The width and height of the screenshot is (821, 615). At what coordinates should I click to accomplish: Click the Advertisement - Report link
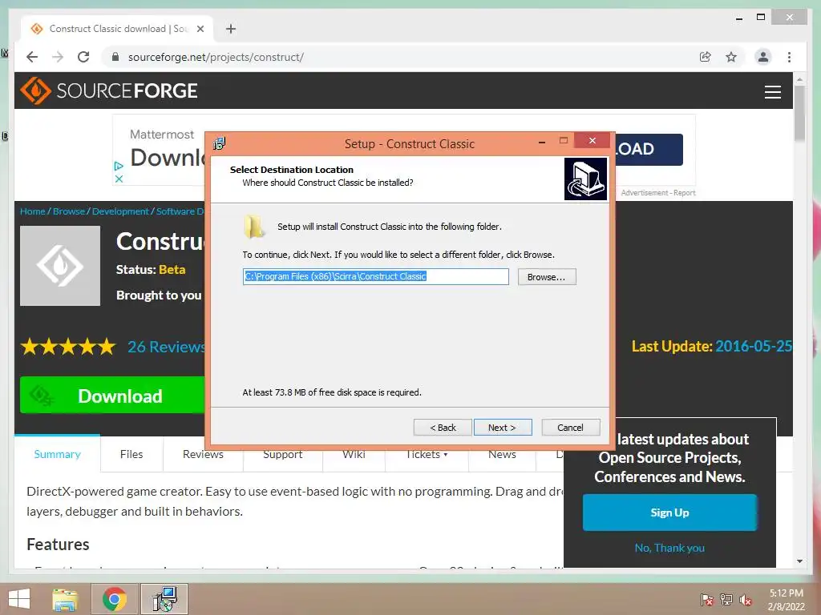(x=658, y=193)
